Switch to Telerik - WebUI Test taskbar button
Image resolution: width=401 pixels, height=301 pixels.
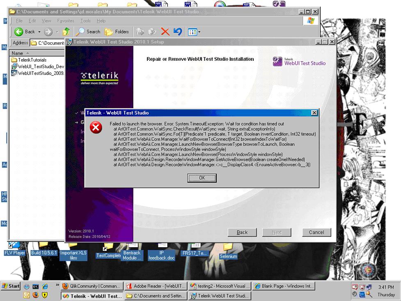coord(92,296)
